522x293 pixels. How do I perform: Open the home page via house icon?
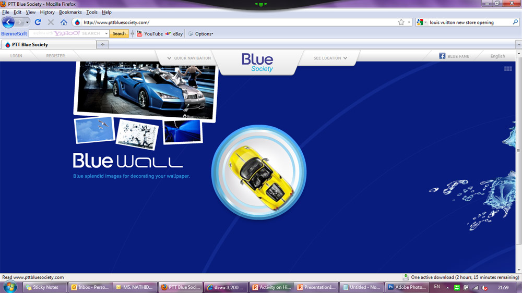click(x=64, y=22)
